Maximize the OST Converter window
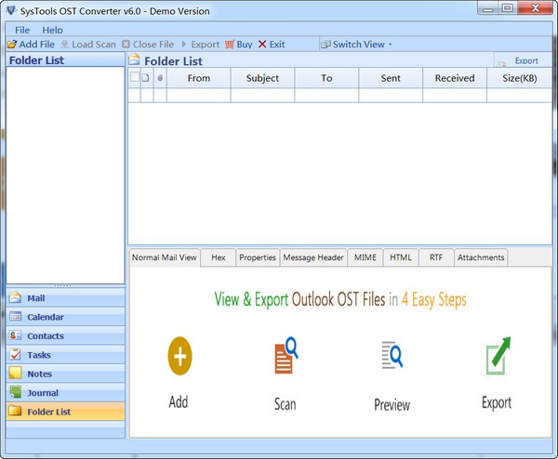The width and height of the screenshot is (558, 459). click(x=508, y=8)
